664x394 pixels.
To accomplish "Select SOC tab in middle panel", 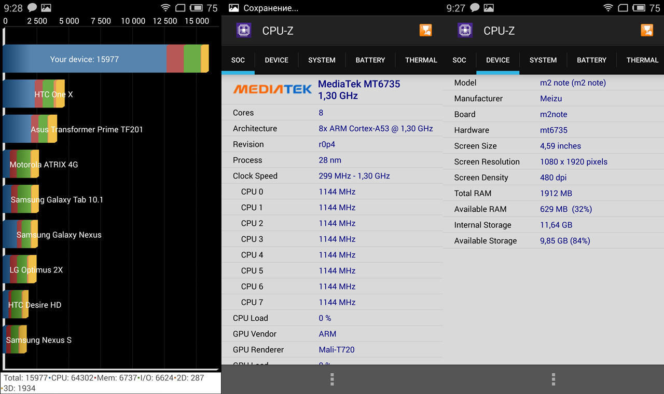I will [238, 60].
